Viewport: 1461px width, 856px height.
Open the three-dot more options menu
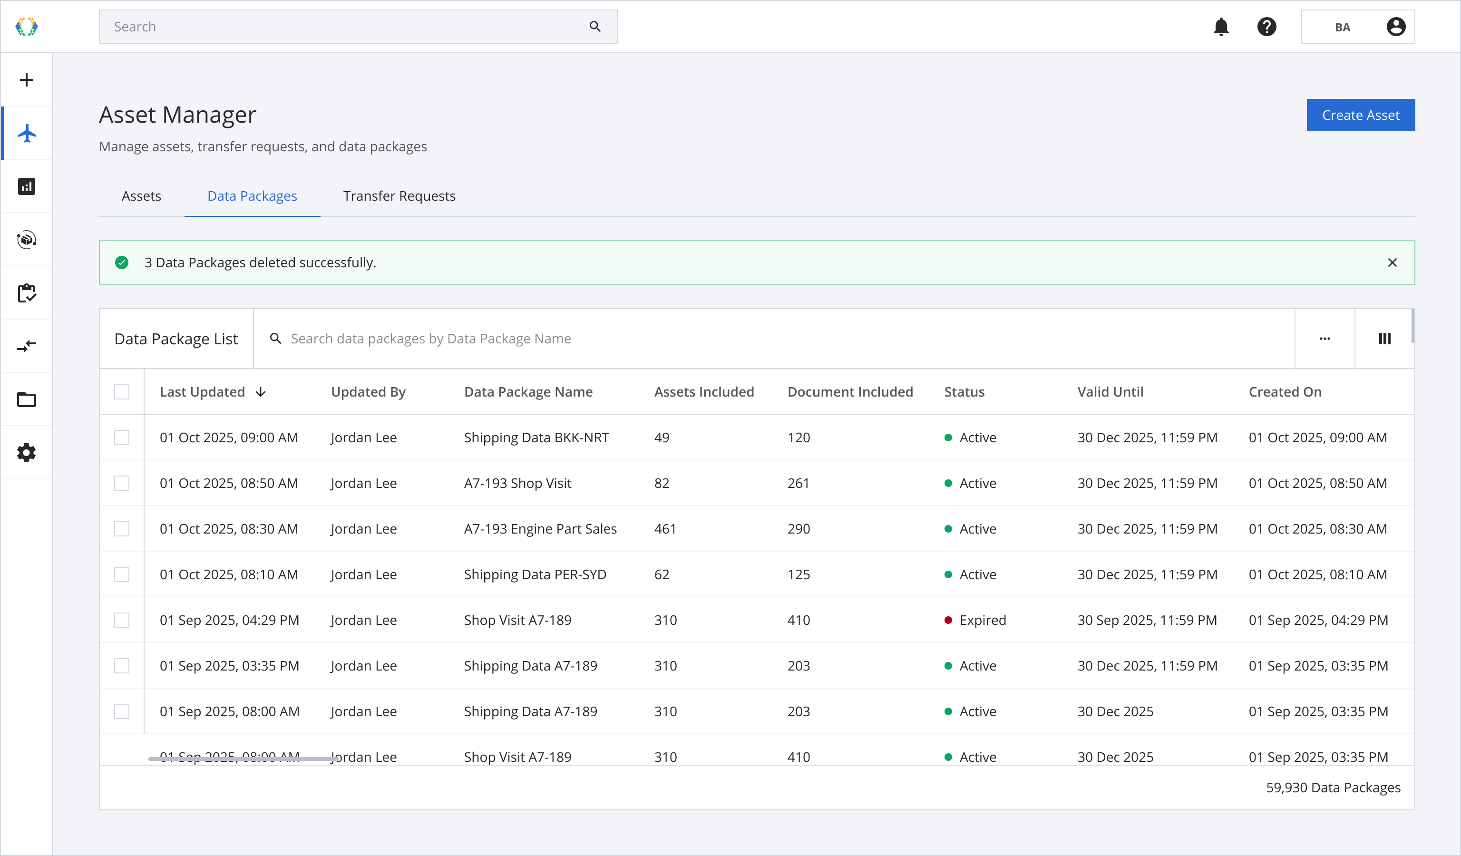pyautogui.click(x=1325, y=339)
